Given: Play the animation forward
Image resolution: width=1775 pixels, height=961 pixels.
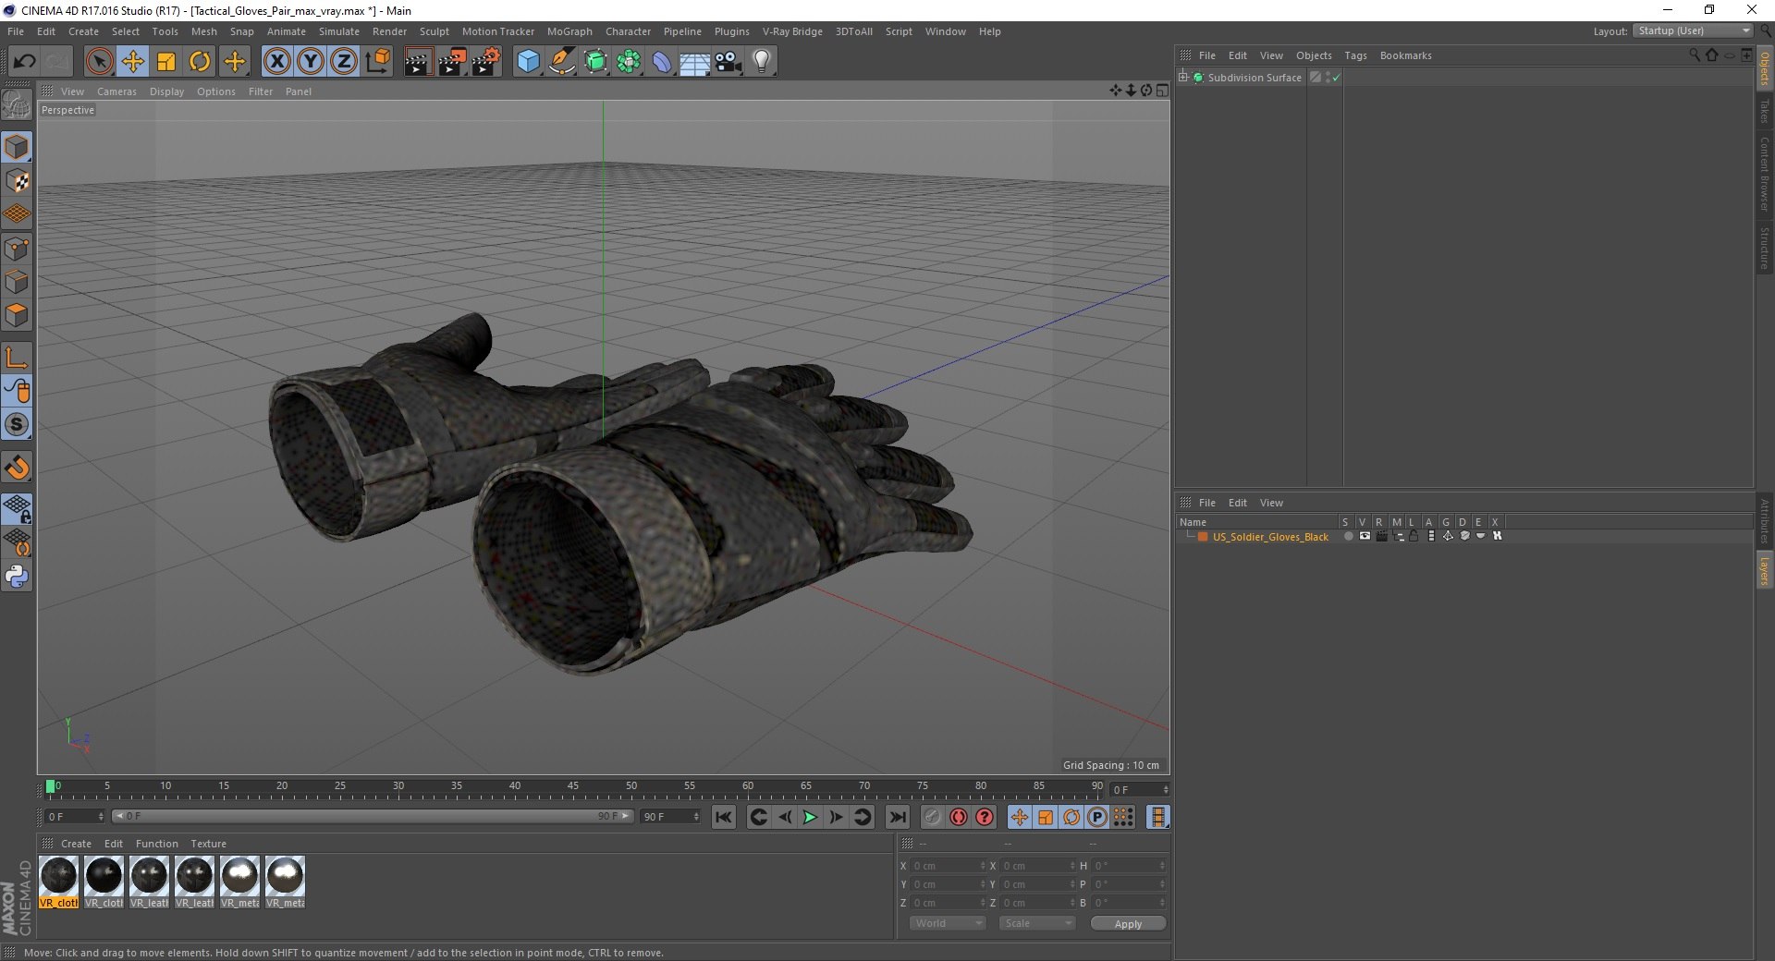Looking at the screenshot, I should (810, 817).
